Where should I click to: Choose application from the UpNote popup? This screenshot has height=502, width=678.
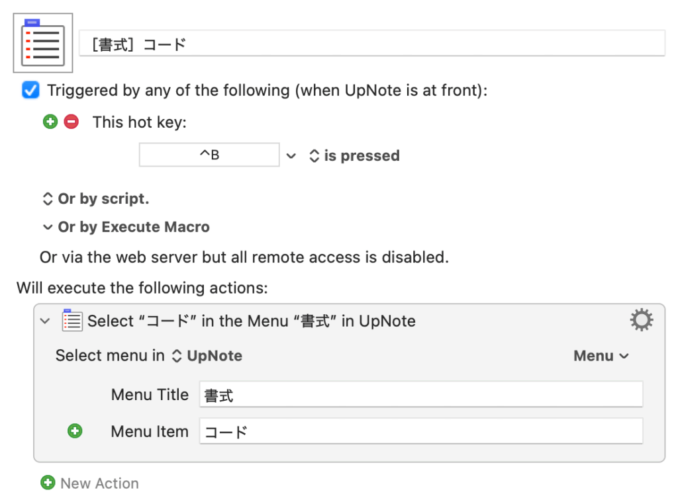(x=207, y=356)
